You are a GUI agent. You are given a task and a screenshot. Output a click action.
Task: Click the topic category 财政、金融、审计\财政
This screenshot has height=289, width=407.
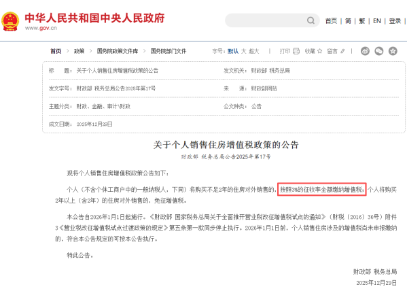tap(103, 106)
